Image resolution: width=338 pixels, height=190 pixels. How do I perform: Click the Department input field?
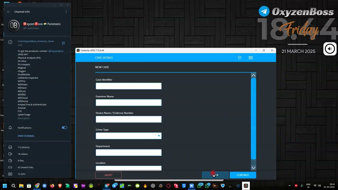point(129,153)
